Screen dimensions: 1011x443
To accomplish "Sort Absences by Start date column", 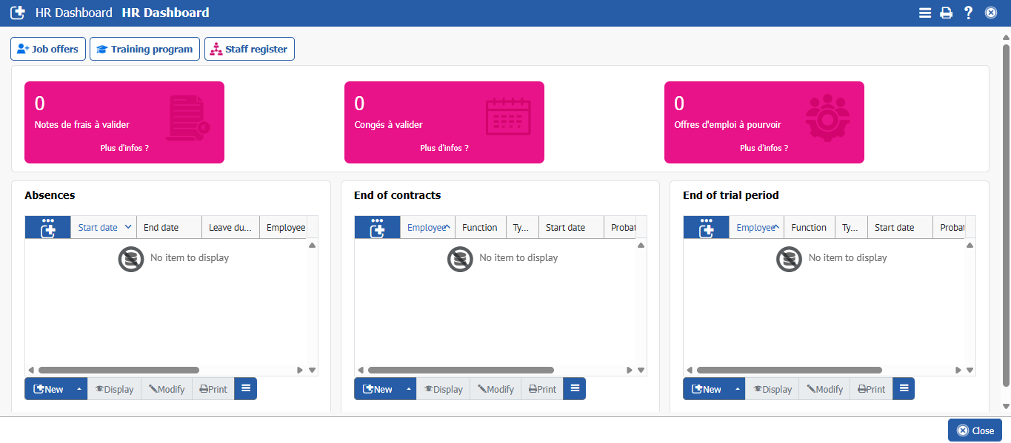I will [x=99, y=228].
